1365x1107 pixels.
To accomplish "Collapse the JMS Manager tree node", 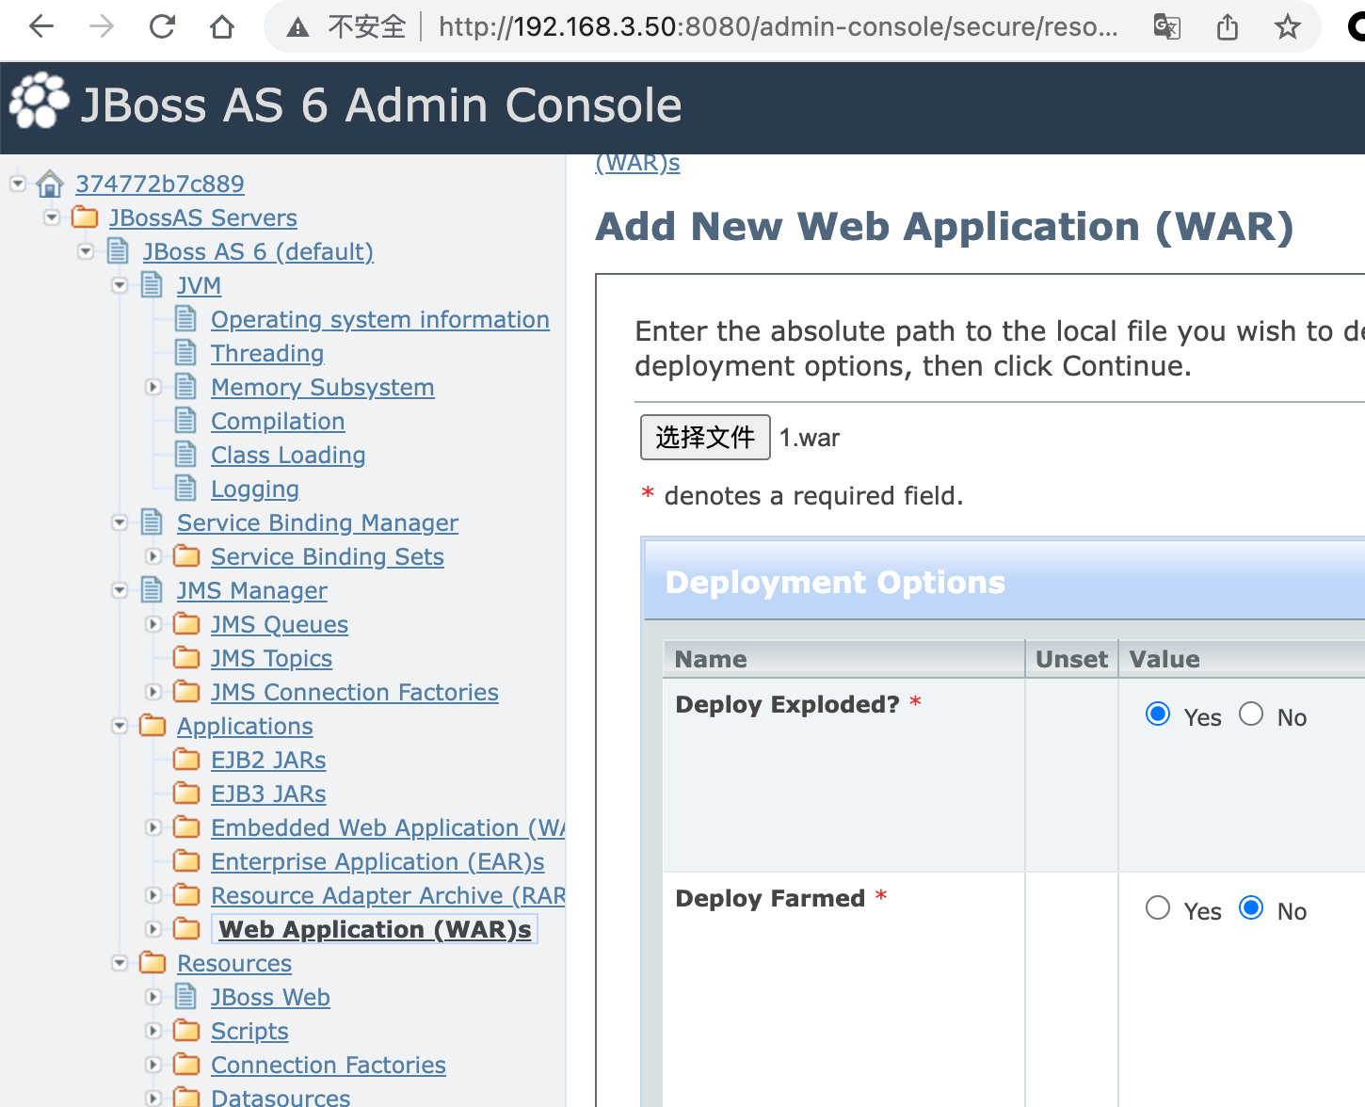I will [x=120, y=590].
